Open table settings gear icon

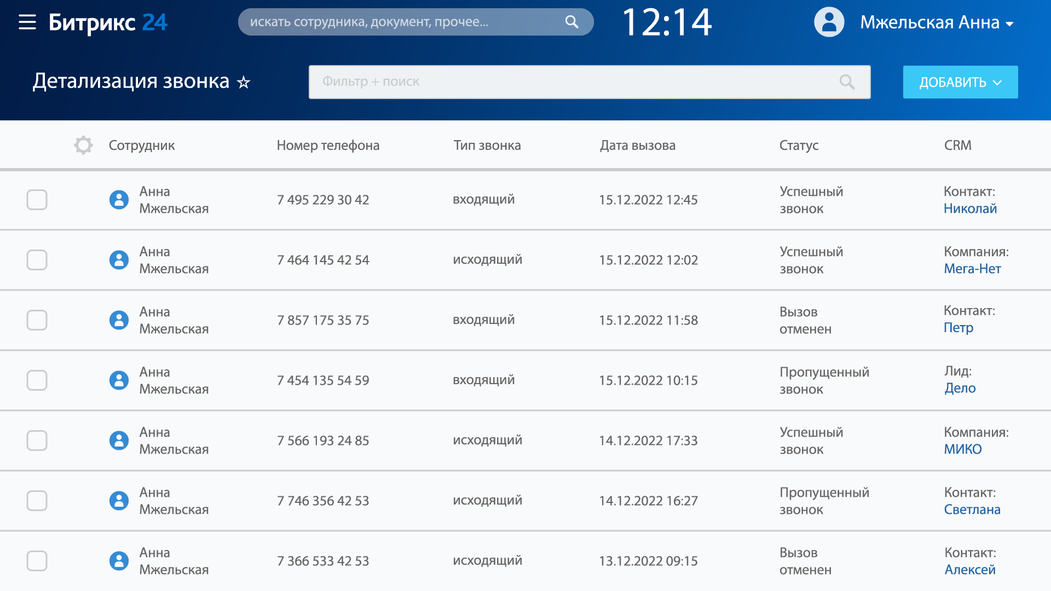tap(83, 145)
